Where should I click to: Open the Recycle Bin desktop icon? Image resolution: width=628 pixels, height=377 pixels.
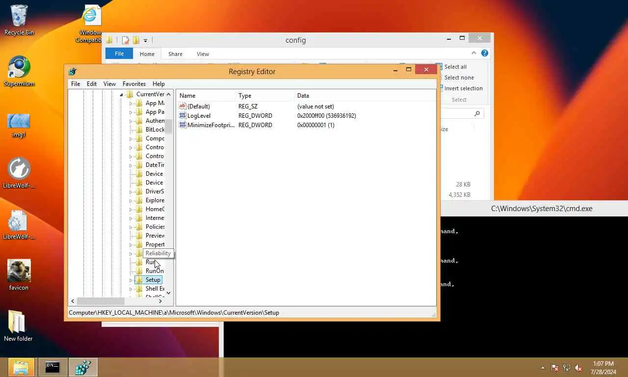pos(19,20)
